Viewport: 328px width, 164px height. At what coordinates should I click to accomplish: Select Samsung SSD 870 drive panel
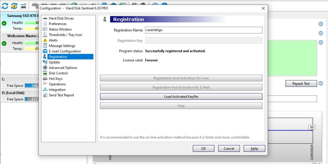click(x=20, y=22)
